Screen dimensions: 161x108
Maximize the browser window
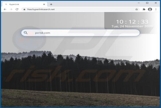click(x=147, y=3)
